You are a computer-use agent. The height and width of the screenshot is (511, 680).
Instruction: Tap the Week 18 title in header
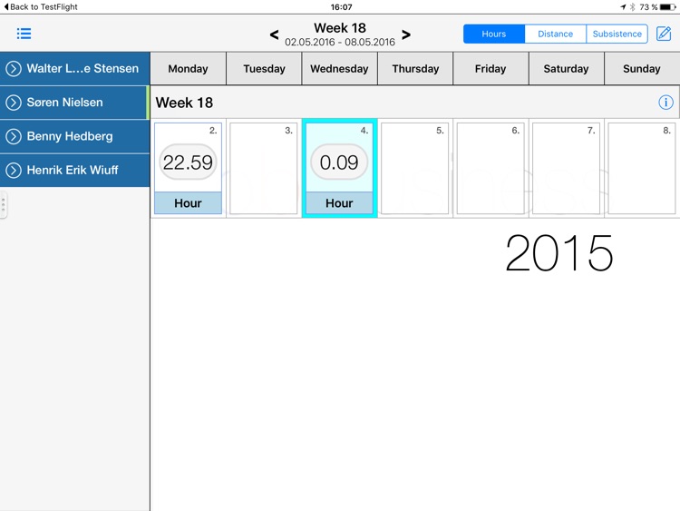click(340, 28)
